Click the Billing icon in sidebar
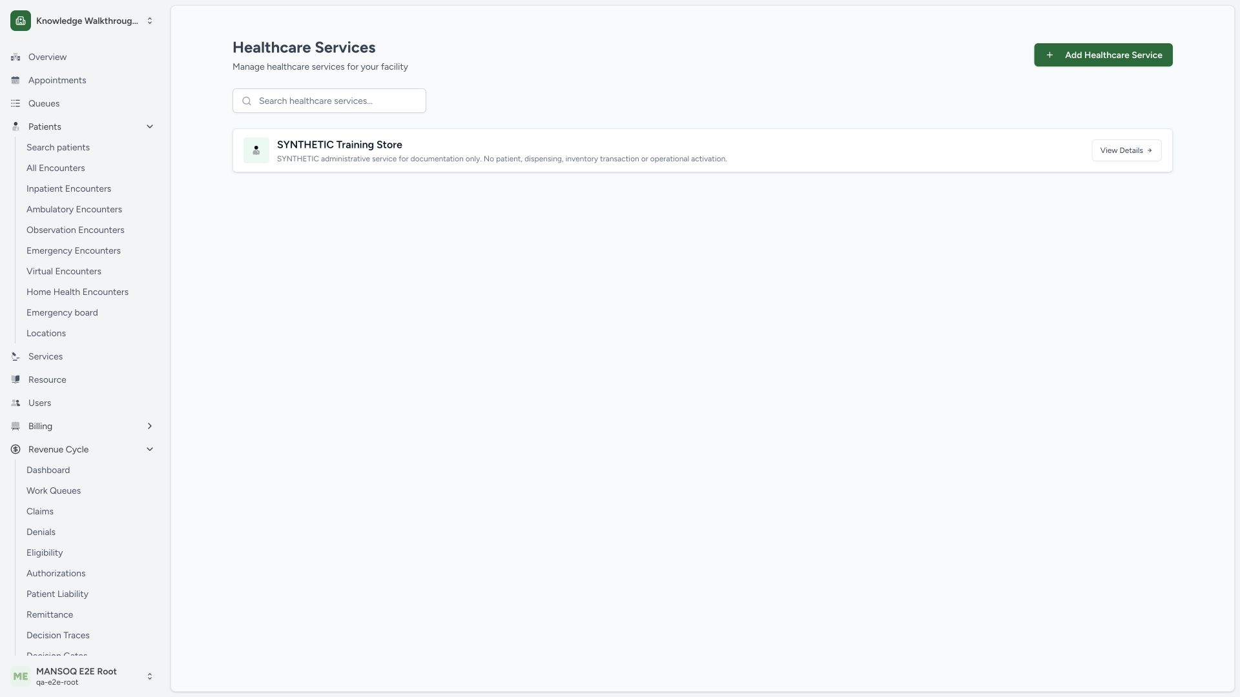This screenshot has width=1240, height=697. tap(15, 426)
